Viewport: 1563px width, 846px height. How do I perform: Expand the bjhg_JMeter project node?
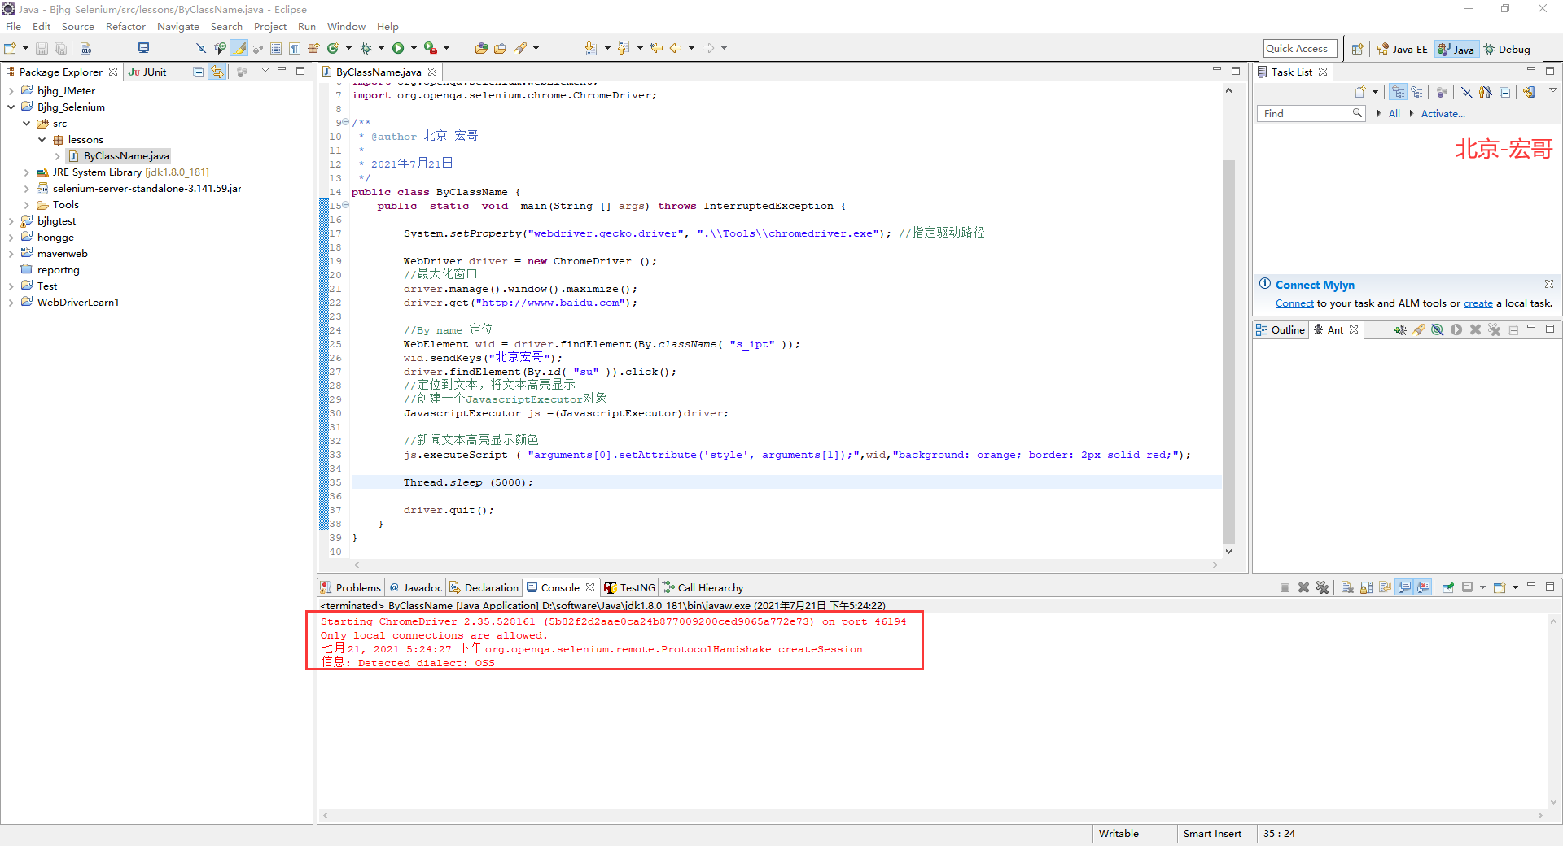click(11, 91)
